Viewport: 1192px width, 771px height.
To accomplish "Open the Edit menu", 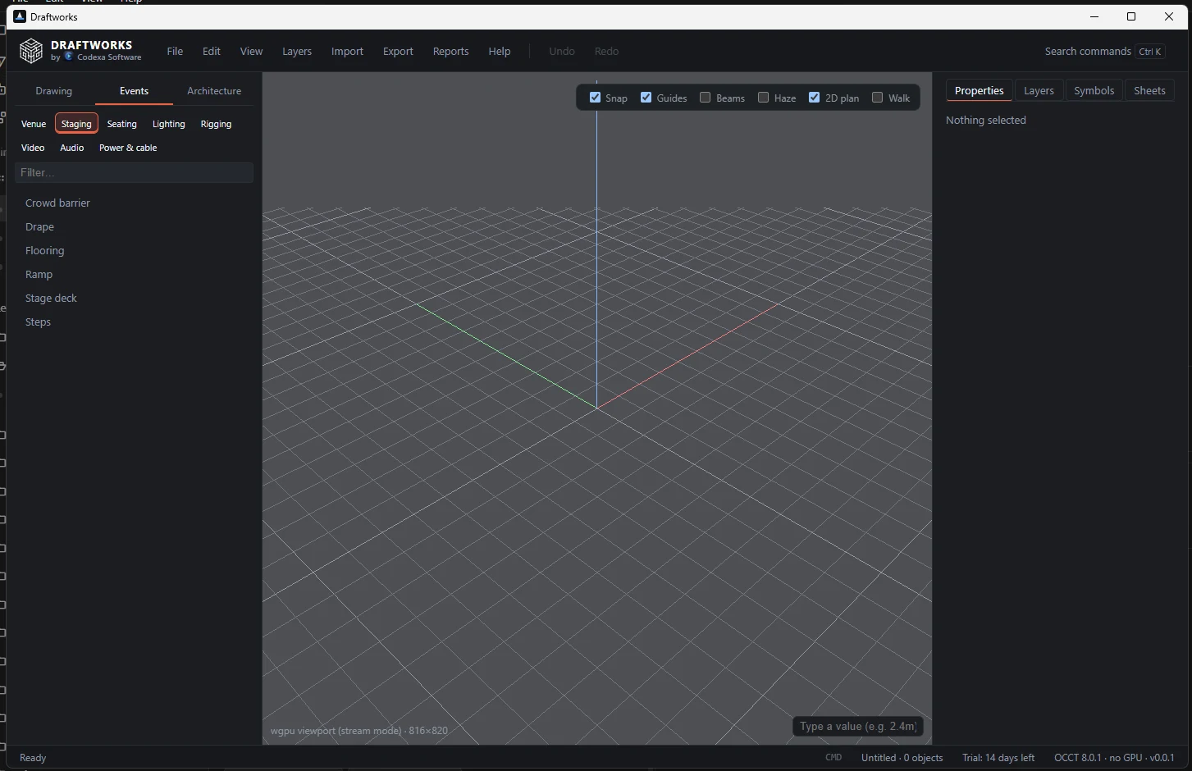I will coord(212,51).
